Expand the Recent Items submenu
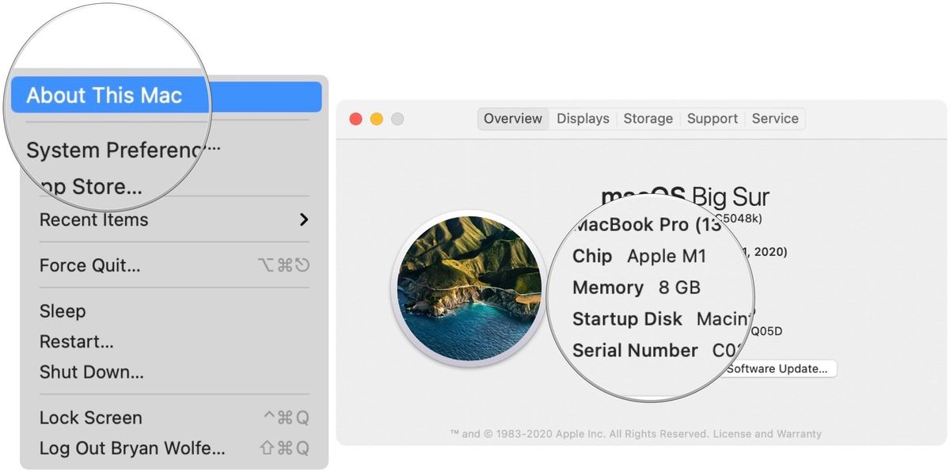950x472 pixels. [x=93, y=220]
